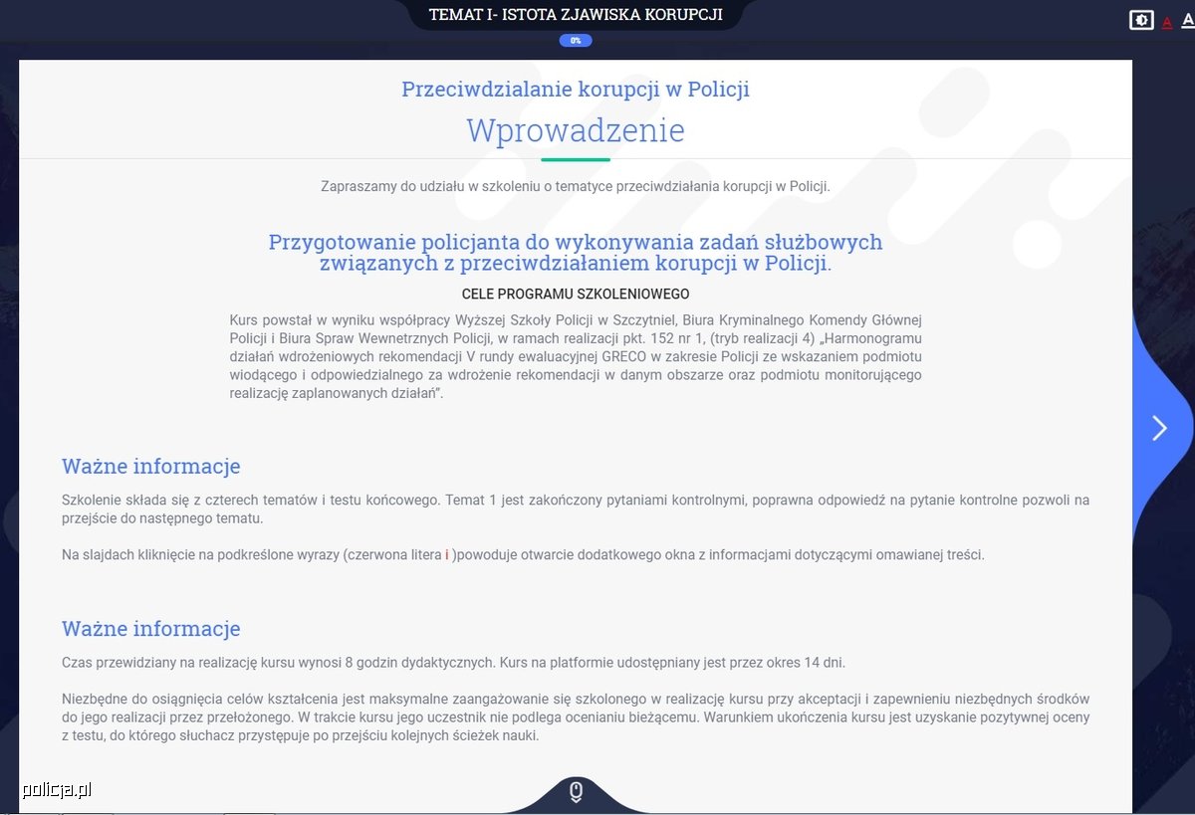Click the sentence starting 'Na slajdach kliknięcie'
Viewport: 1195px width, 815px height.
tap(523, 554)
